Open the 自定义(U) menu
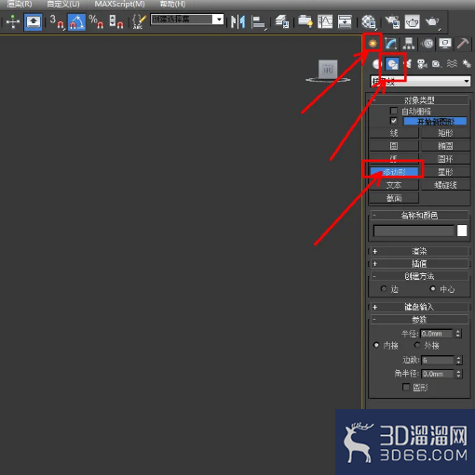The image size is (475, 475). [63, 5]
